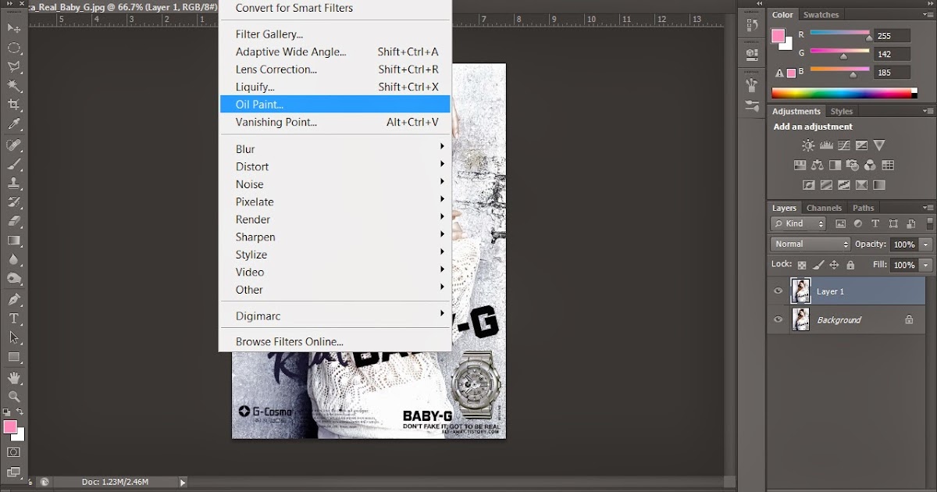The image size is (937, 492).
Task: Toggle filter for pixel layers
Action: pos(841,223)
